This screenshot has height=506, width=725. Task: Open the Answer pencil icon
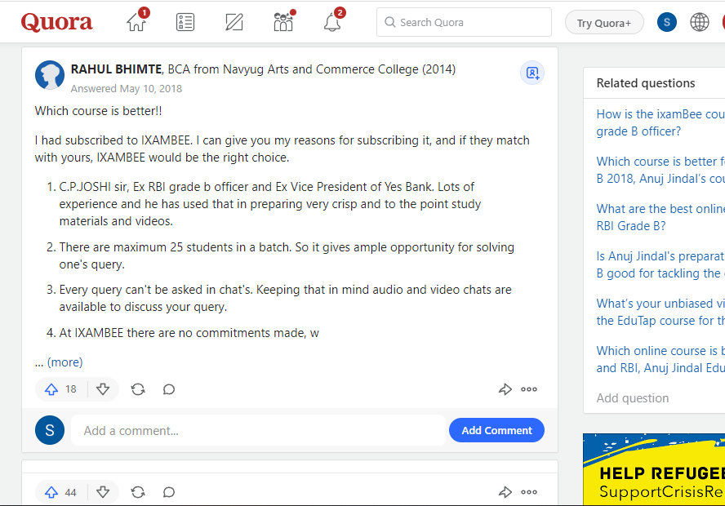234,22
